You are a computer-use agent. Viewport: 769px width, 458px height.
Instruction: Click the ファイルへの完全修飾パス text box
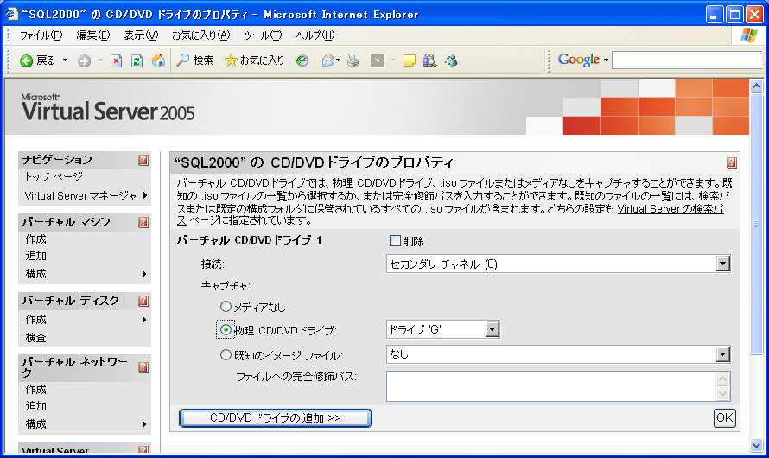point(558,386)
